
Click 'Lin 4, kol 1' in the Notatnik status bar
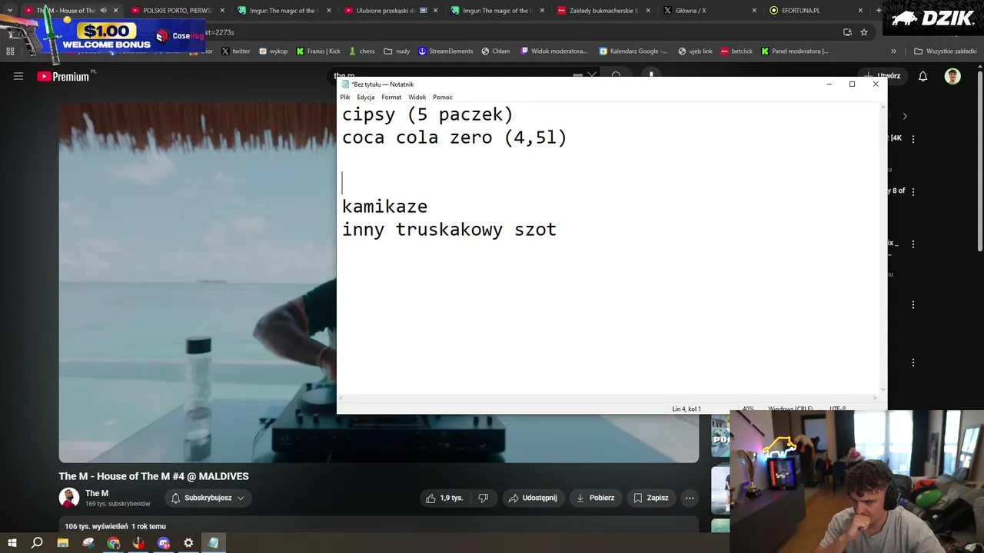tap(686, 409)
